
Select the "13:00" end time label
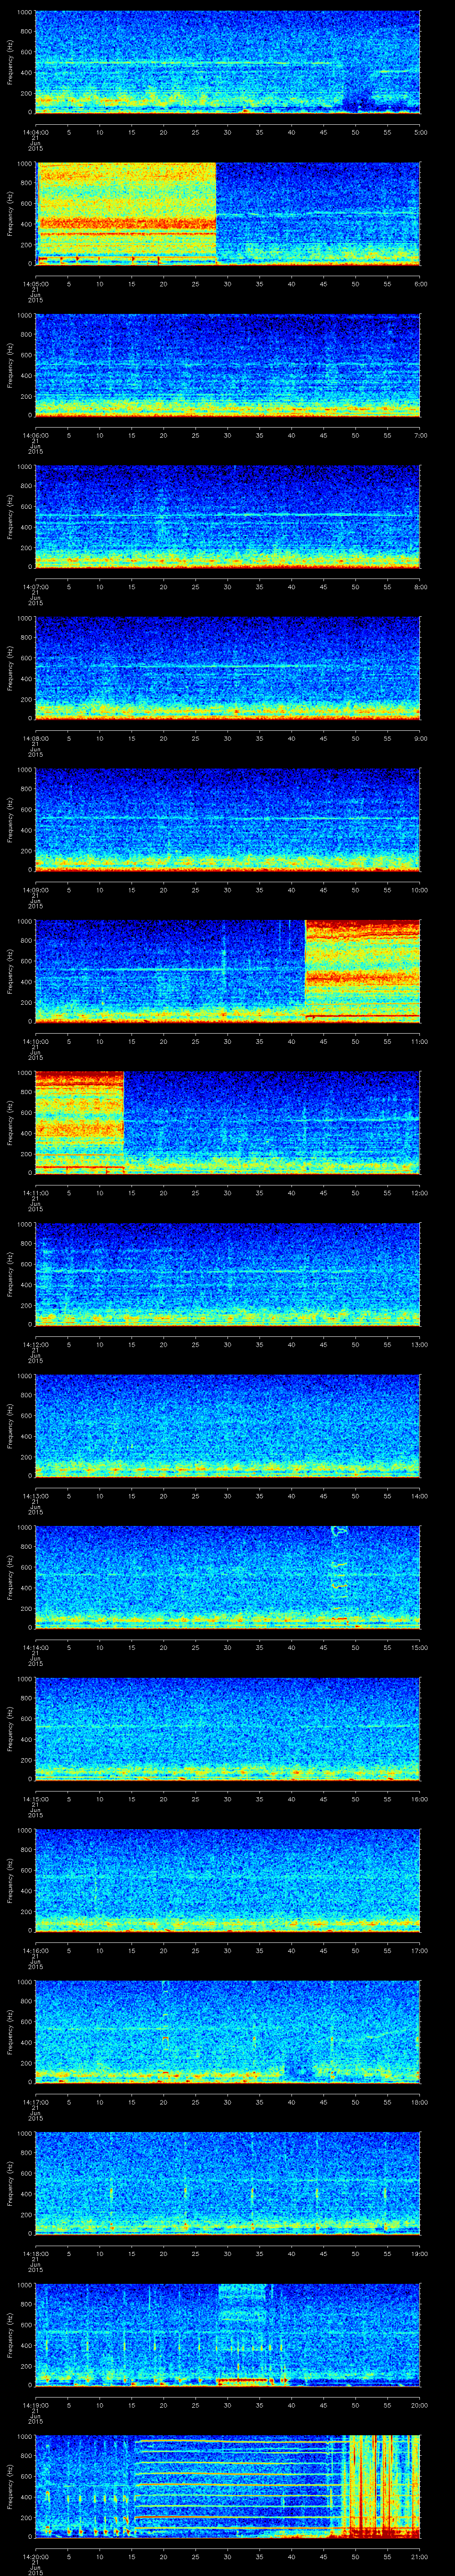(x=419, y=1344)
